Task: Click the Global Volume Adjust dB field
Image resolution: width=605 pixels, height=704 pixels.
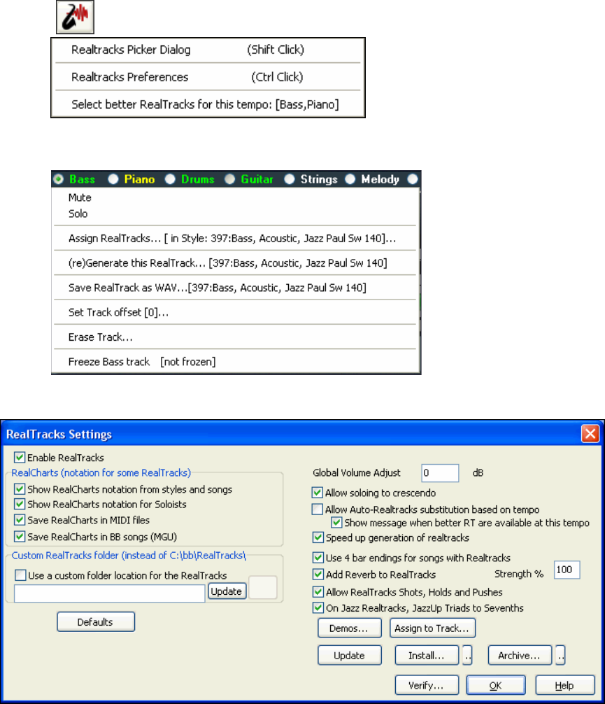Action: pyautogui.click(x=440, y=473)
